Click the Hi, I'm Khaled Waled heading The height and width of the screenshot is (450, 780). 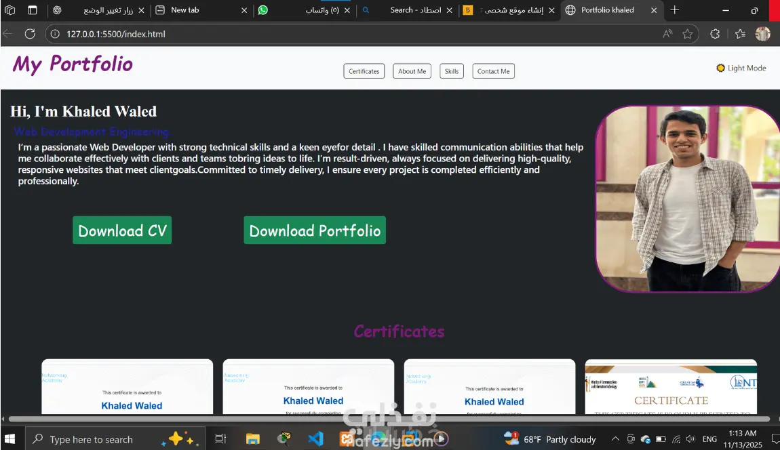[83, 111]
